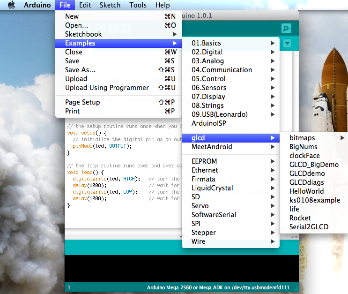The height and width of the screenshot is (294, 348).
Task: Open the GLCDdiags example
Action: [314, 182]
